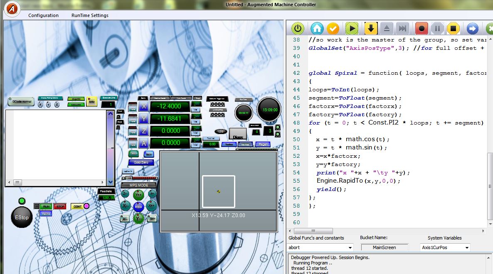Expand the System Variables Axis1CurPos dropdown
The width and height of the screenshot is (493, 274).
pyautogui.click(x=445, y=247)
